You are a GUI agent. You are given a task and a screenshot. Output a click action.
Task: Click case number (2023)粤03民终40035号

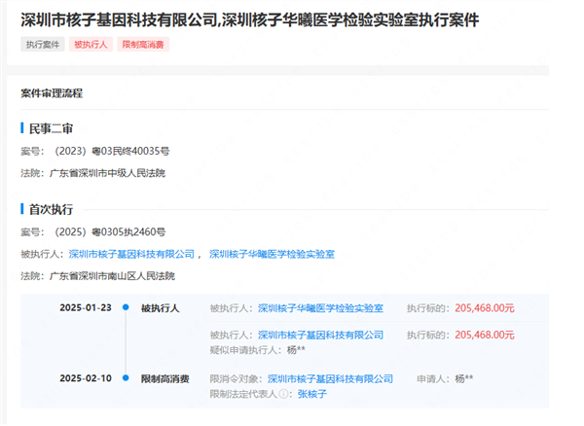112,152
